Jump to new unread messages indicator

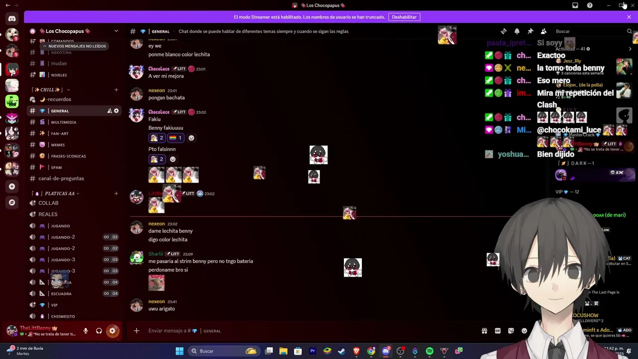tap(74, 46)
